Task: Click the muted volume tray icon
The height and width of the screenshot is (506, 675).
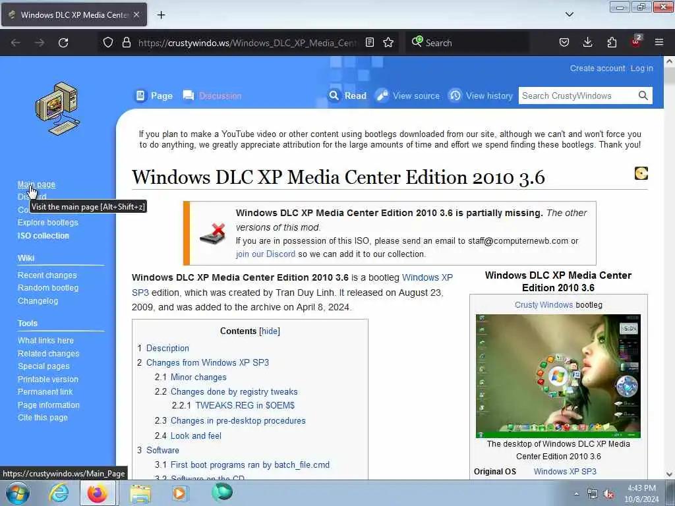Action: pos(609,494)
